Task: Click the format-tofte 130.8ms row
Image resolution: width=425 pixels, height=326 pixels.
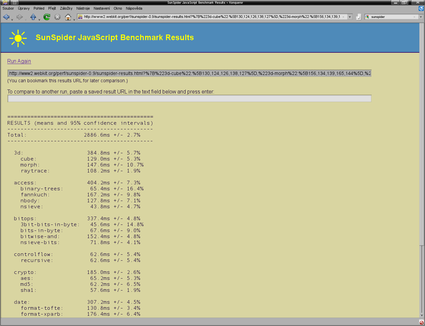Action: [80, 308]
